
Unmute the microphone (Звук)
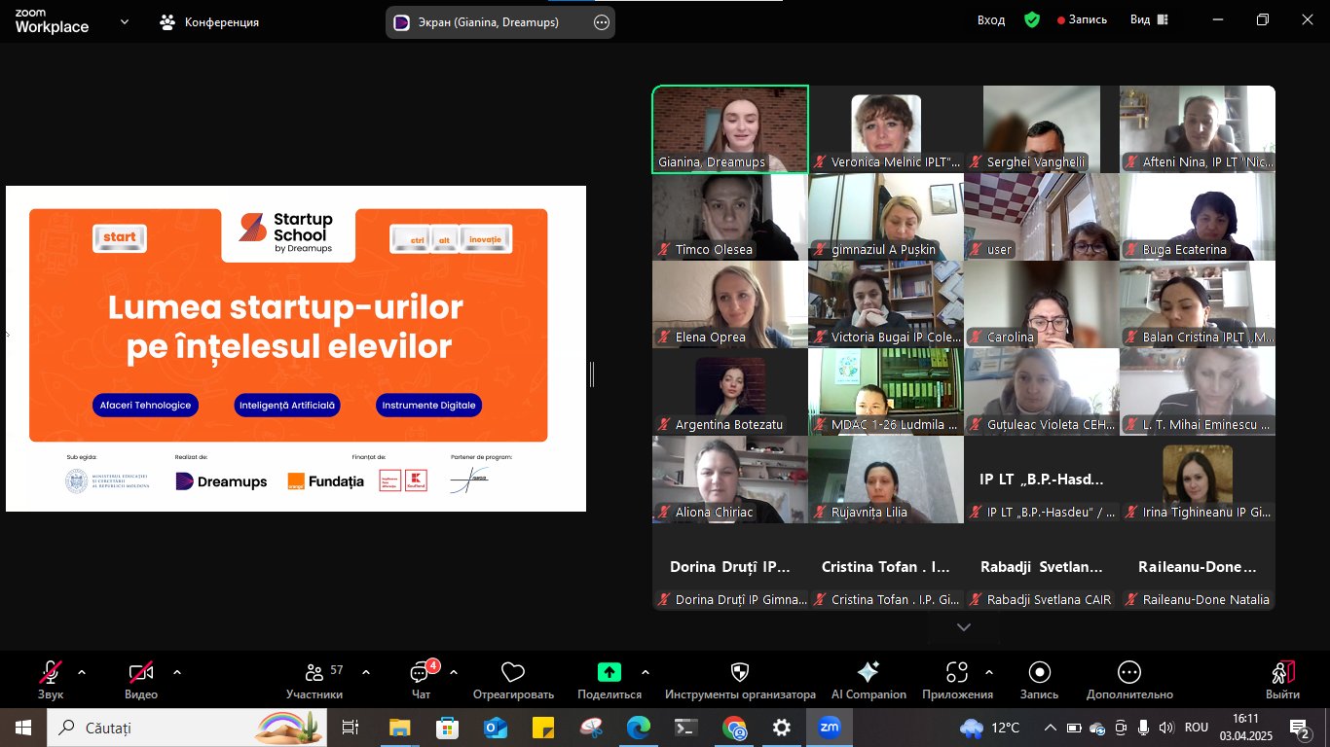[51, 680]
